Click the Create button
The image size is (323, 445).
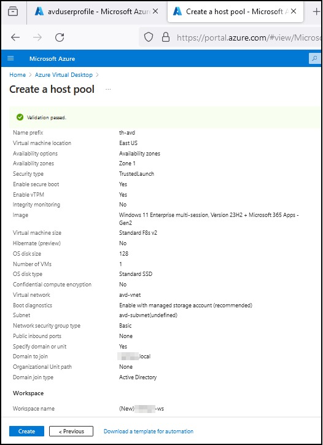coord(26,431)
